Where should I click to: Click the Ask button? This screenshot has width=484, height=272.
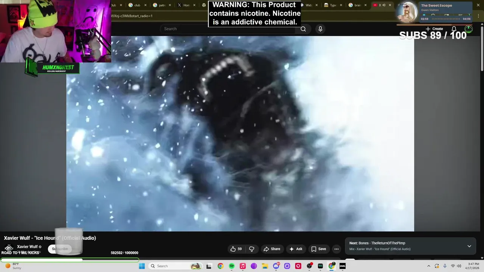click(296, 249)
